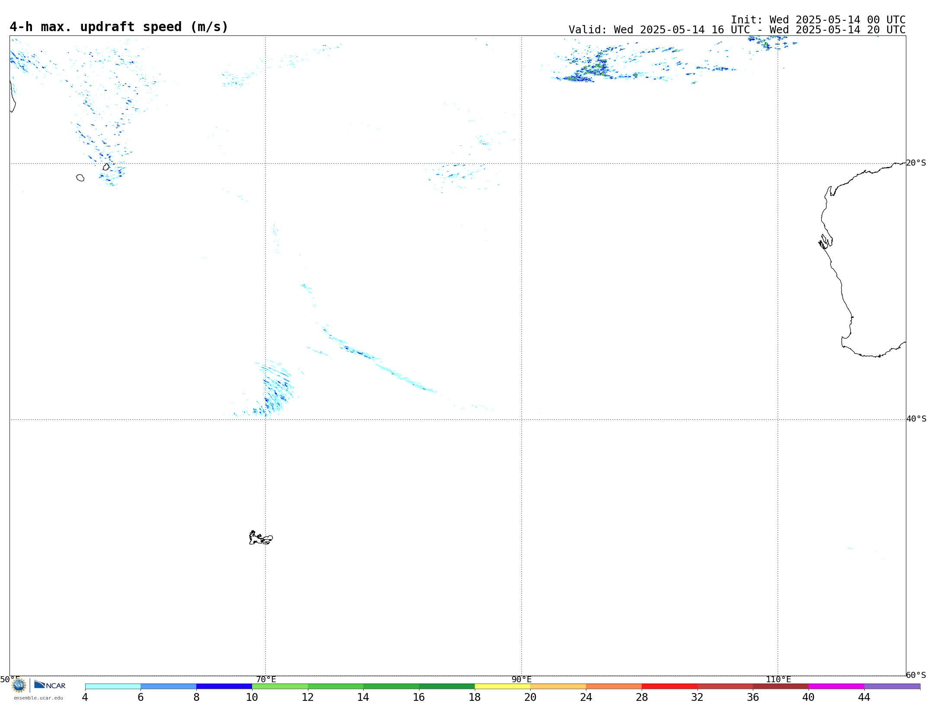Viewport: 934px width, 703px height.
Task: Click the colorbar tick label 20
Action: coord(531,697)
